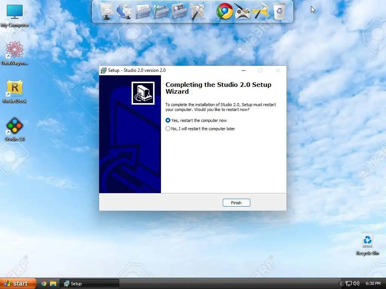This screenshot has width=386, height=289.
Task: Open the yellow hammer dock icon
Action: pos(261,11)
